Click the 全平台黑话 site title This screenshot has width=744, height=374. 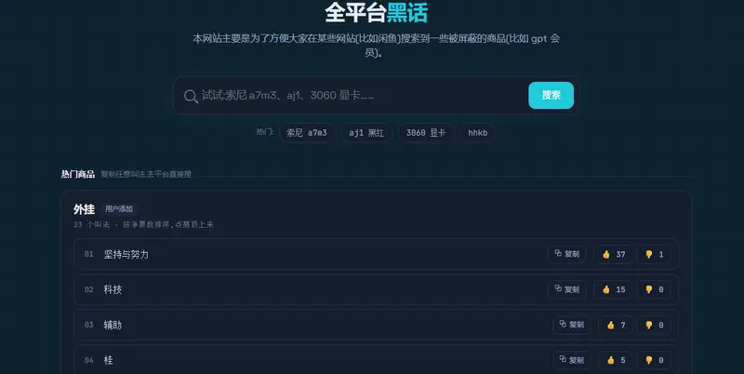[x=377, y=12]
